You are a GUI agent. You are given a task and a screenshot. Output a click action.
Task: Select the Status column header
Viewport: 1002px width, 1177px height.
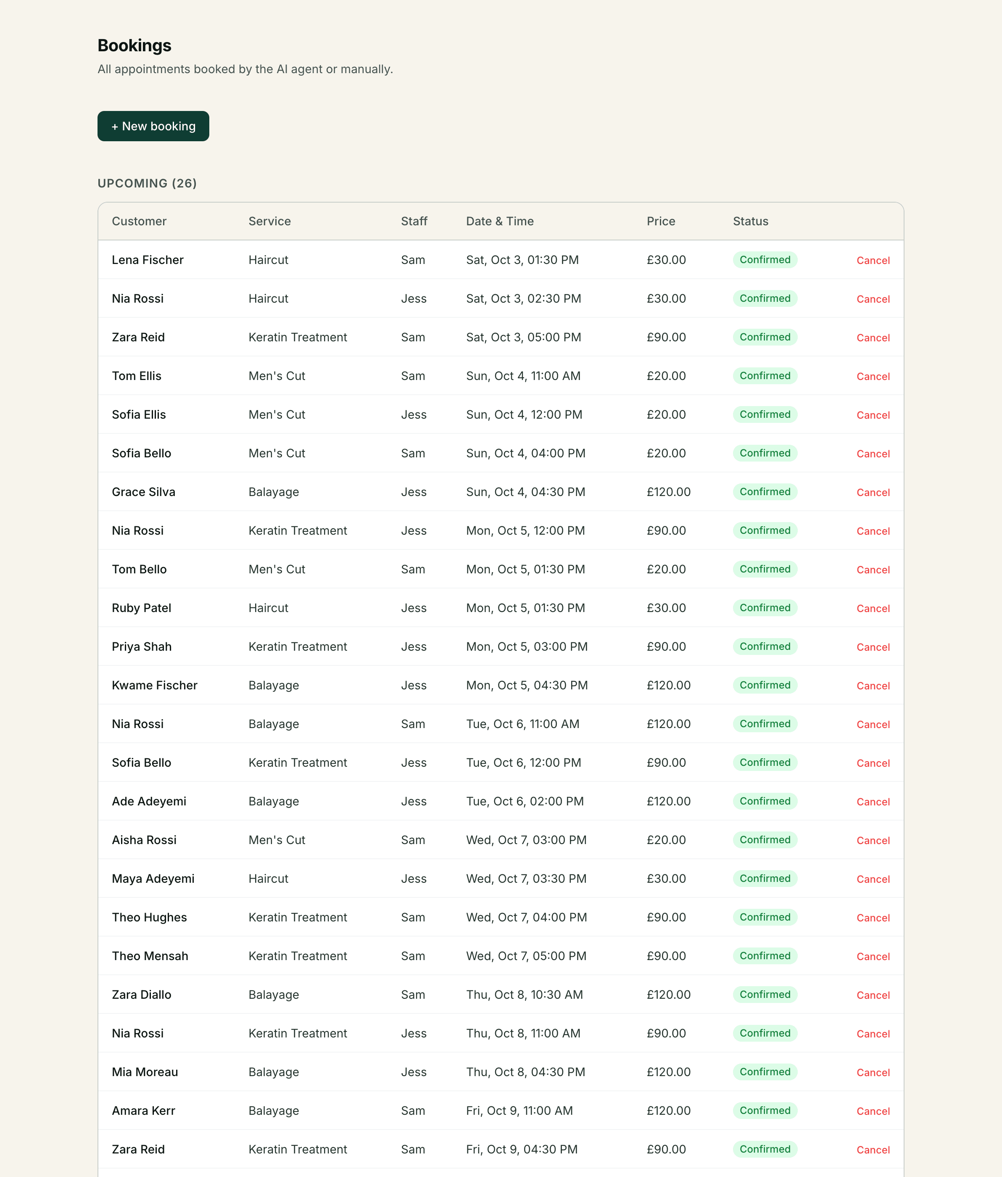(x=750, y=221)
